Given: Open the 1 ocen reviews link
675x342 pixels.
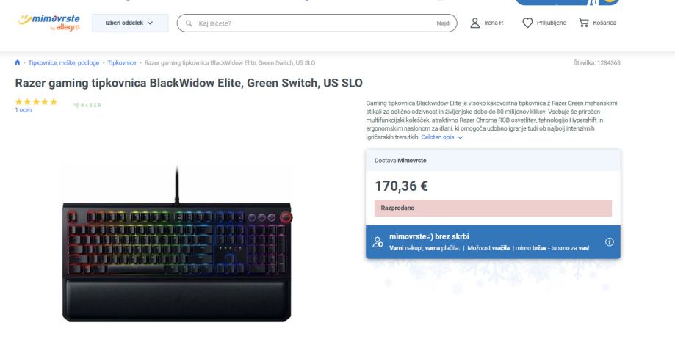Looking at the screenshot, I should (24, 109).
